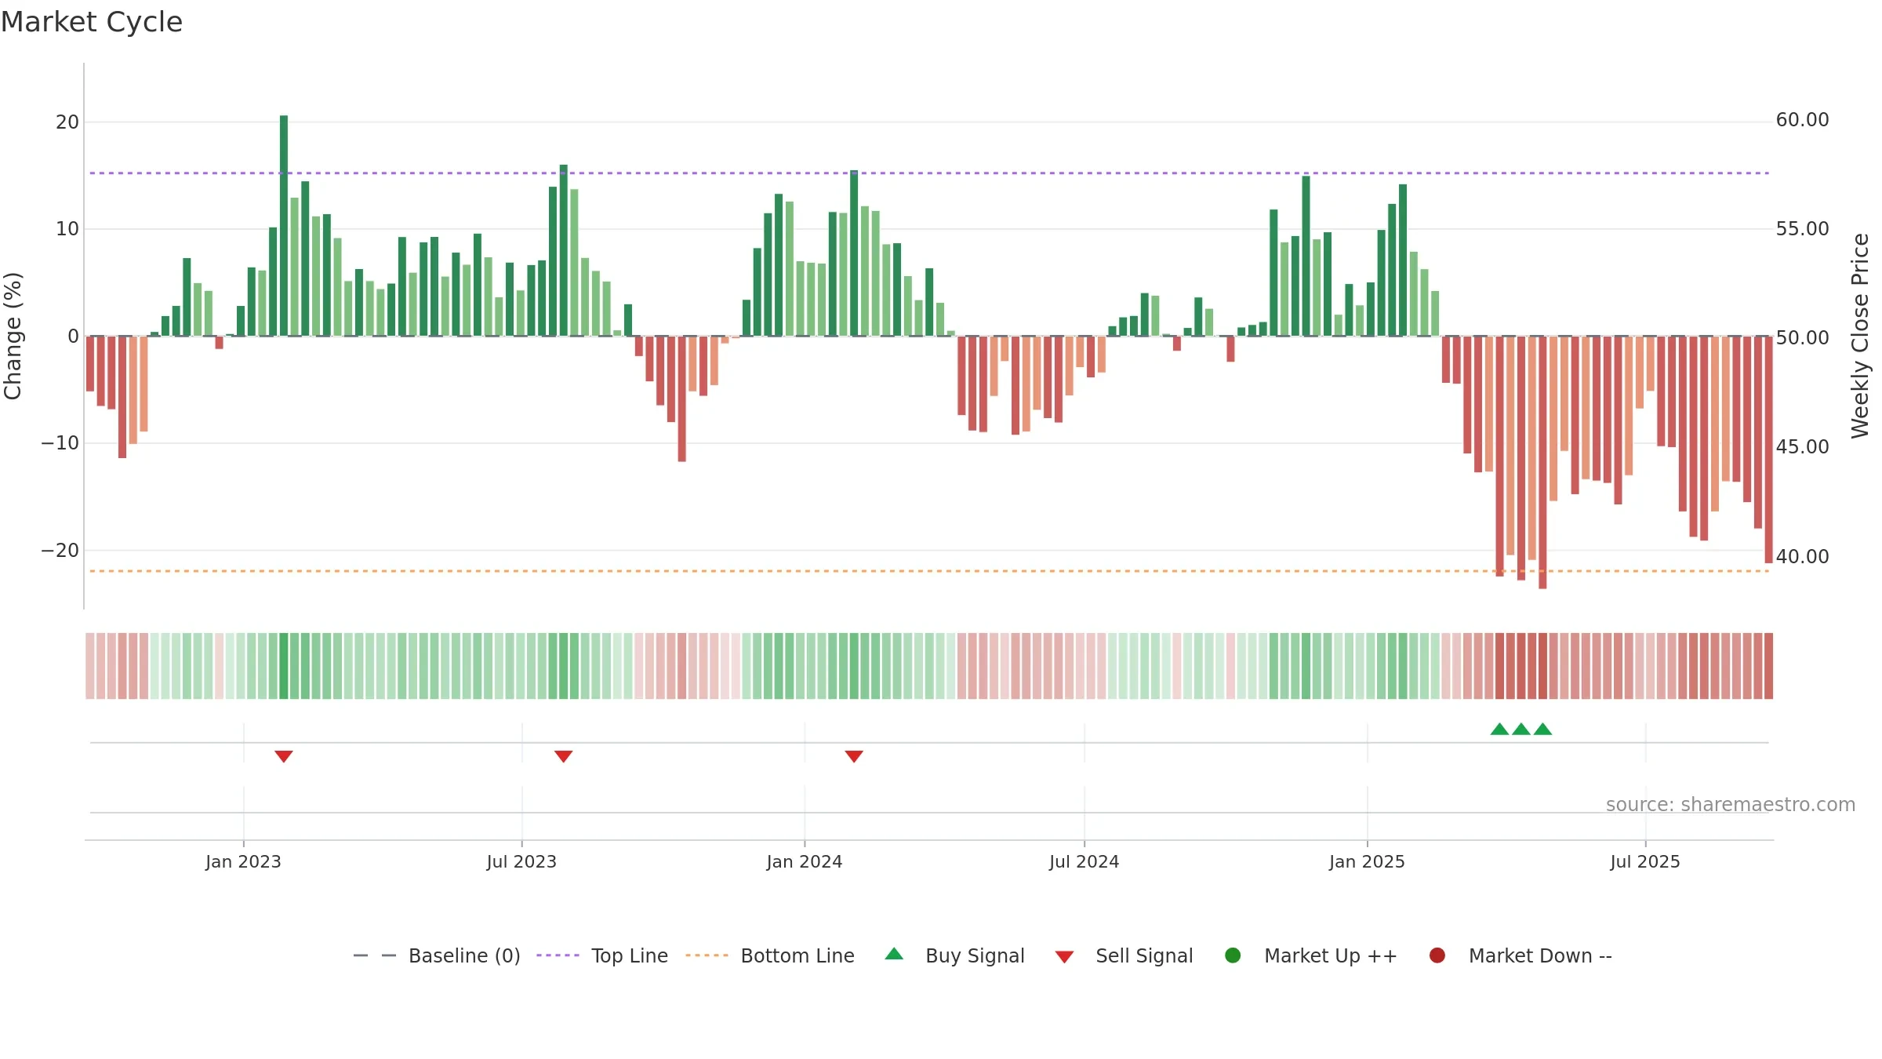The width and height of the screenshot is (1882, 1059).
Task: Click the green Market Up circle in legend
Action: click(1233, 955)
